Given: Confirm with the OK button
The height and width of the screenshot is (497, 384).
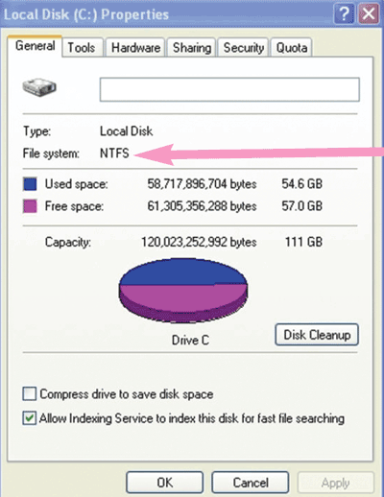Looking at the screenshot, I should click(165, 483).
